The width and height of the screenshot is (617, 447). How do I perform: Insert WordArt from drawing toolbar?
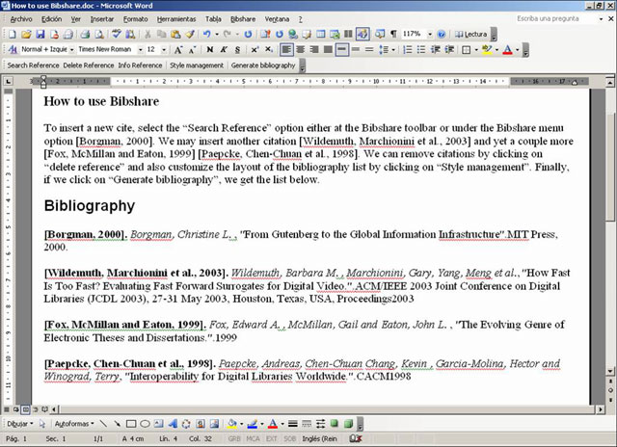[x=173, y=424]
